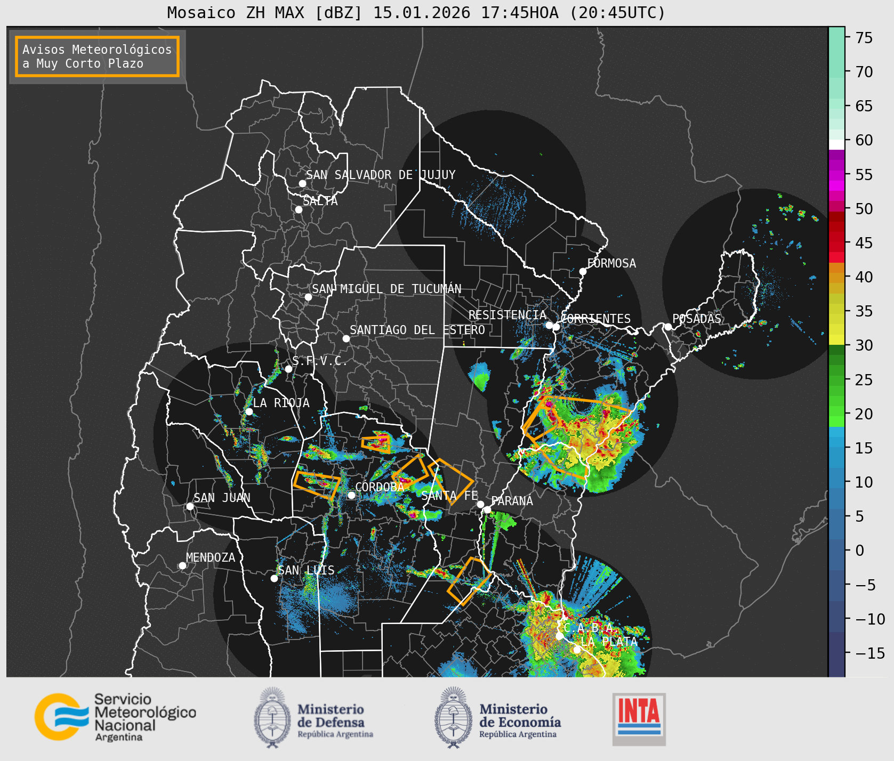Click the LA RIOJA city label
Viewport: 894px width, 761px height.
281,403
